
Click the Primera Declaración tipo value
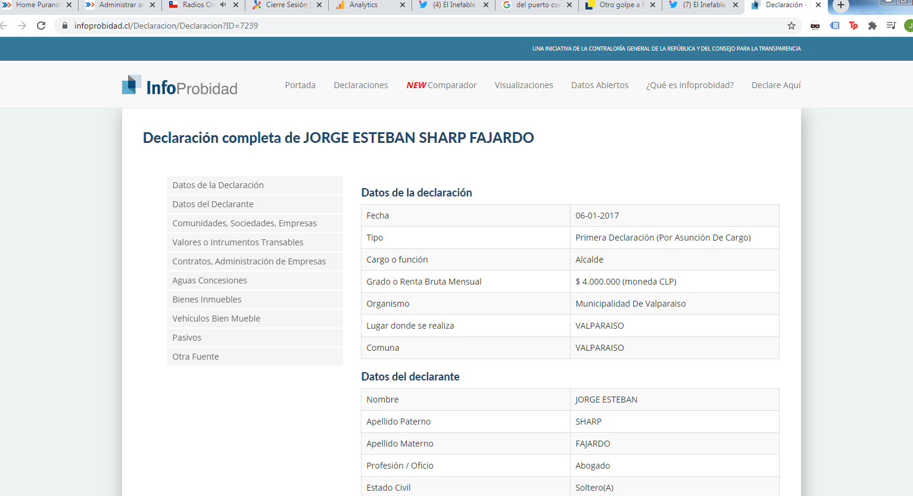pyautogui.click(x=663, y=238)
